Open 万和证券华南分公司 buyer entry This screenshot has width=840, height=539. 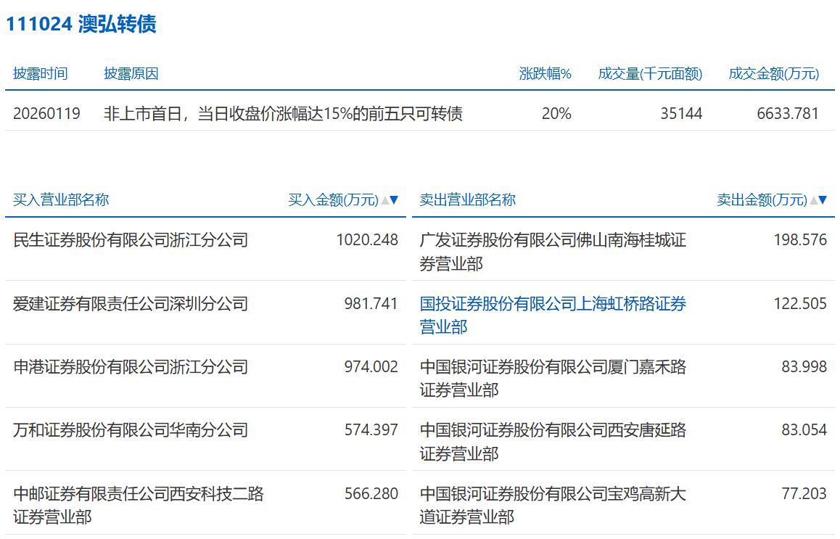[x=131, y=430]
